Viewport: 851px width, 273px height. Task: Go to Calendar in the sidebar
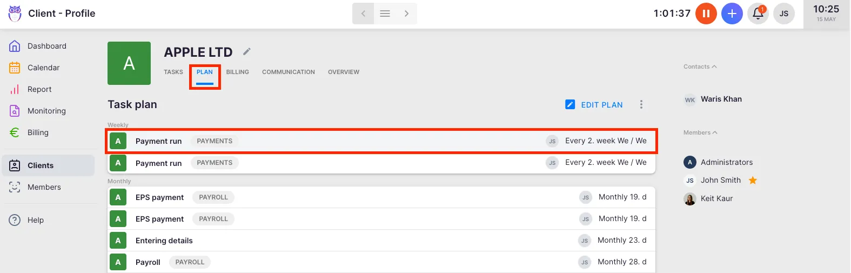(x=43, y=68)
